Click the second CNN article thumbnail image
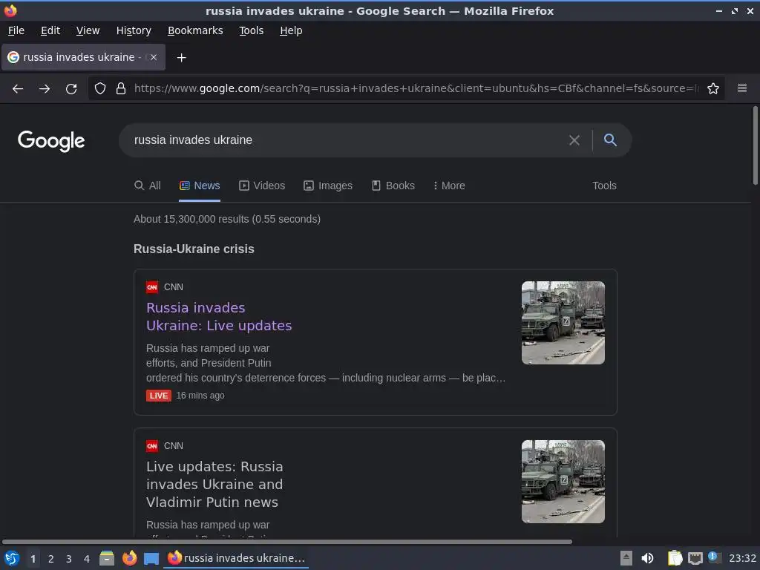The width and height of the screenshot is (760, 570). (x=563, y=482)
